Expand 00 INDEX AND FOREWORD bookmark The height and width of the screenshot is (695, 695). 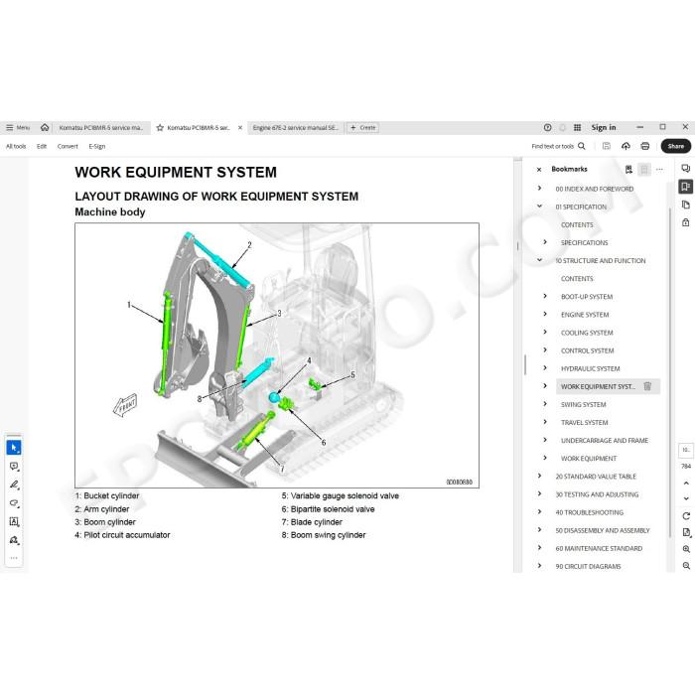(539, 188)
